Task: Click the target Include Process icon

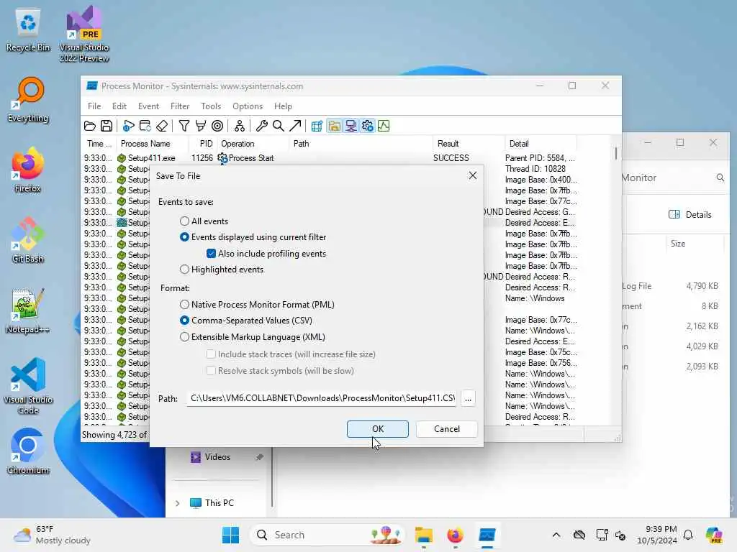Action: tap(217, 126)
